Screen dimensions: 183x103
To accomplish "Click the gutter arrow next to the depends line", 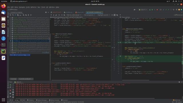I will 112,48.
